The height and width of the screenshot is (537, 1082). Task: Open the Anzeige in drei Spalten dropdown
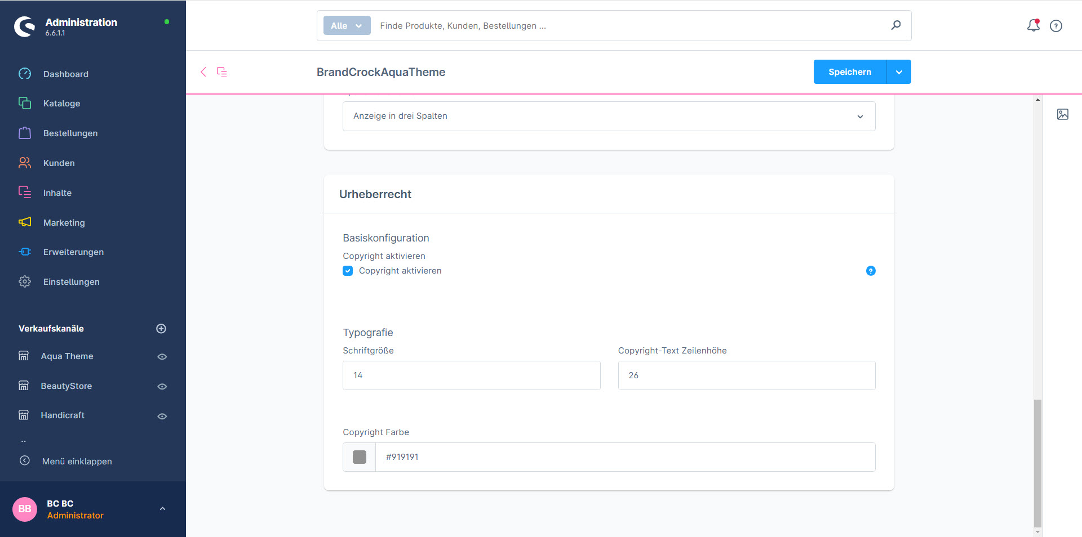tap(609, 117)
